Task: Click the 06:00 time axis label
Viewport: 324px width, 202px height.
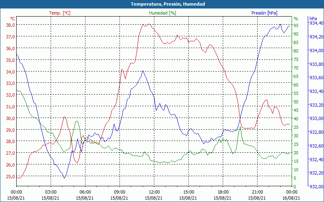Action: click(85, 192)
